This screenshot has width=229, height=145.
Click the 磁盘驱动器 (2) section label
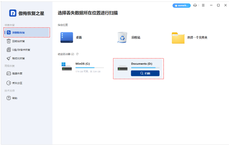click(x=66, y=54)
